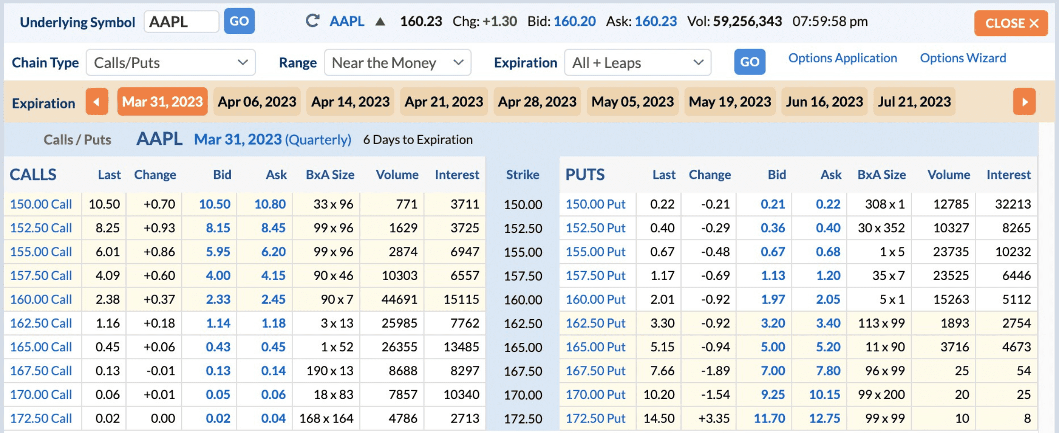
Task: Click the 165.00 Call bid 0.43
Action: (218, 347)
